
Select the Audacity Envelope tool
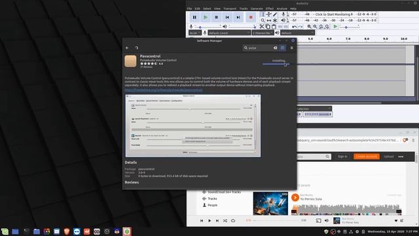pyautogui.click(x=269, y=14)
